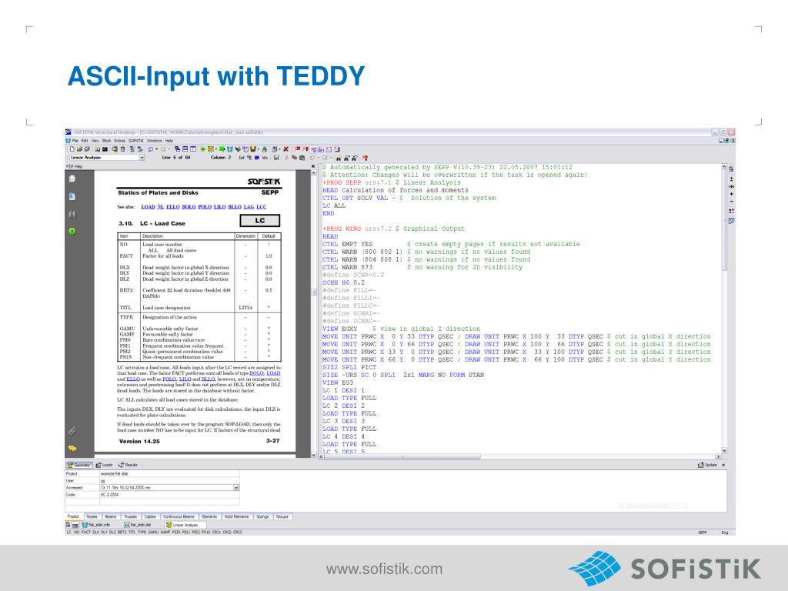Screen dimensions: 788x591
Task: Click the document icon atop the right editor strip
Action: coord(731,169)
